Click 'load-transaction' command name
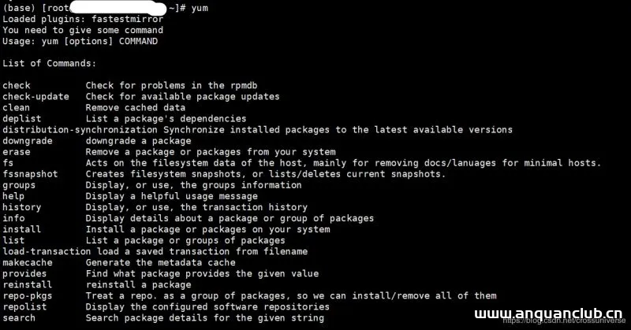 47,251
